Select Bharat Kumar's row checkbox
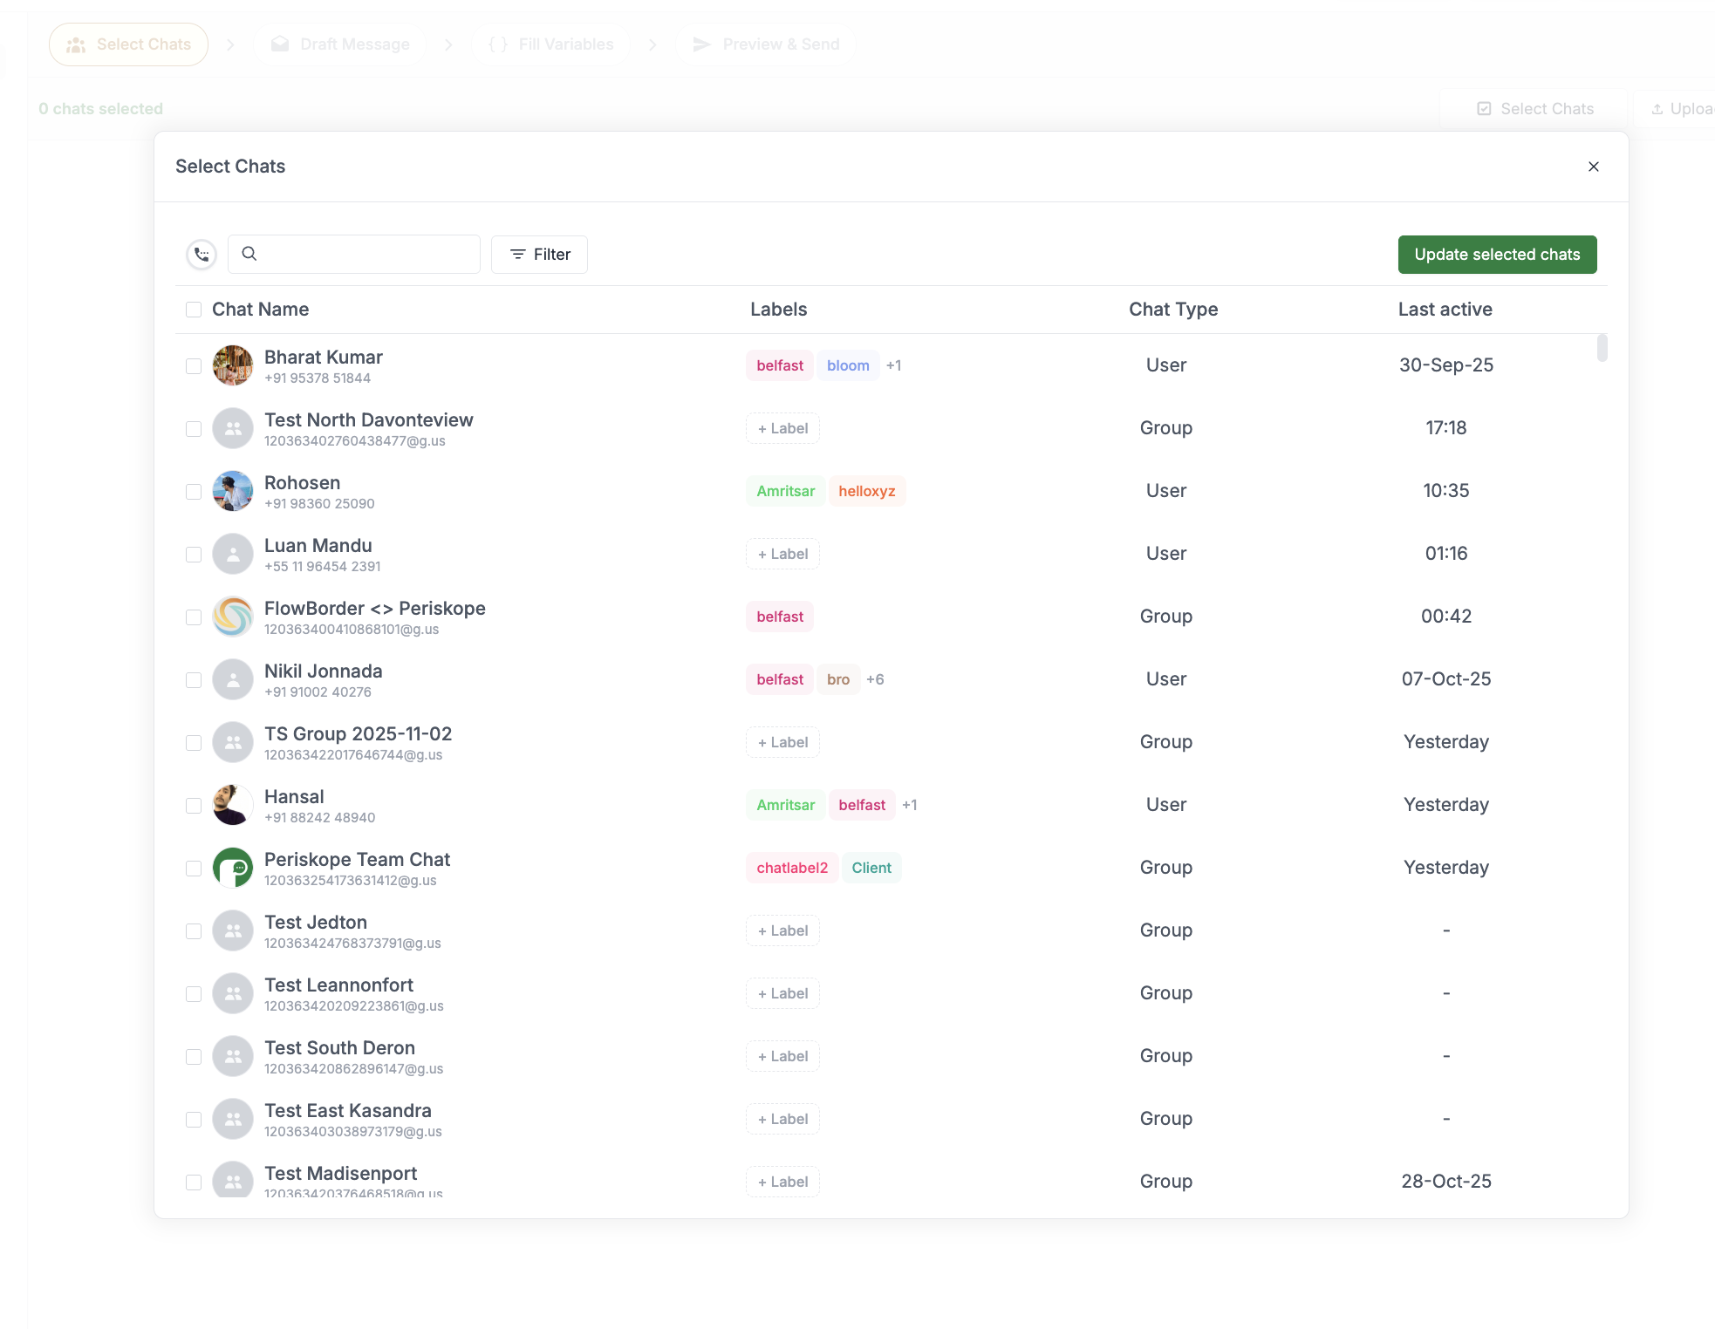The height and width of the screenshot is (1329, 1715). pos(193,366)
